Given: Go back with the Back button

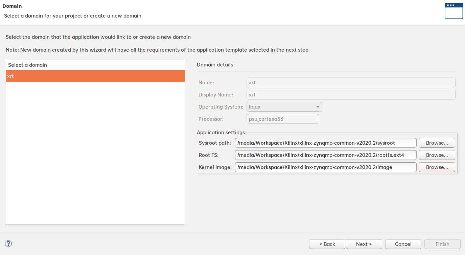Looking at the screenshot, I should pos(327,244).
